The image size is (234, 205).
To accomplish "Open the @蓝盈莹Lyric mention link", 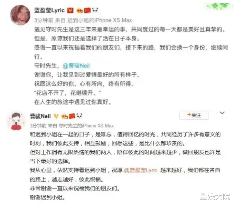I will coord(140,170).
